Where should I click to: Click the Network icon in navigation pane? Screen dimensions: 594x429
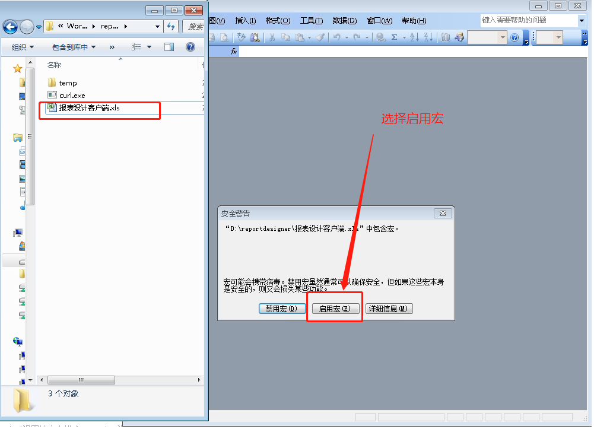pyautogui.click(x=17, y=342)
